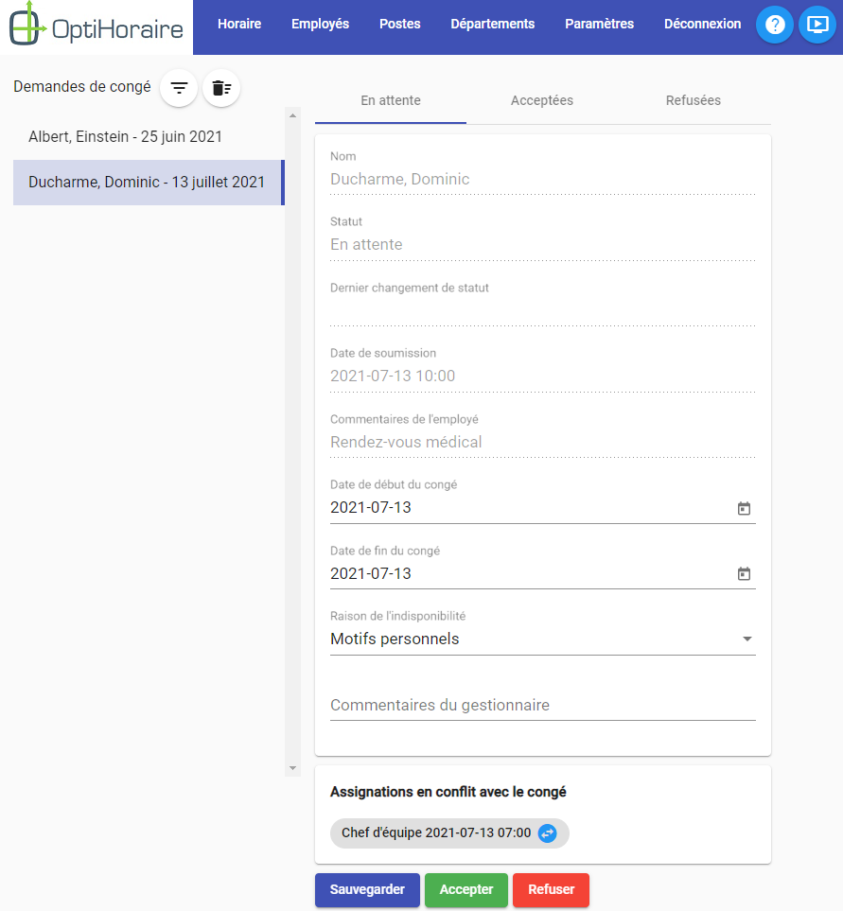Open the filter leave requests icon
843x911 pixels.
[x=179, y=88]
